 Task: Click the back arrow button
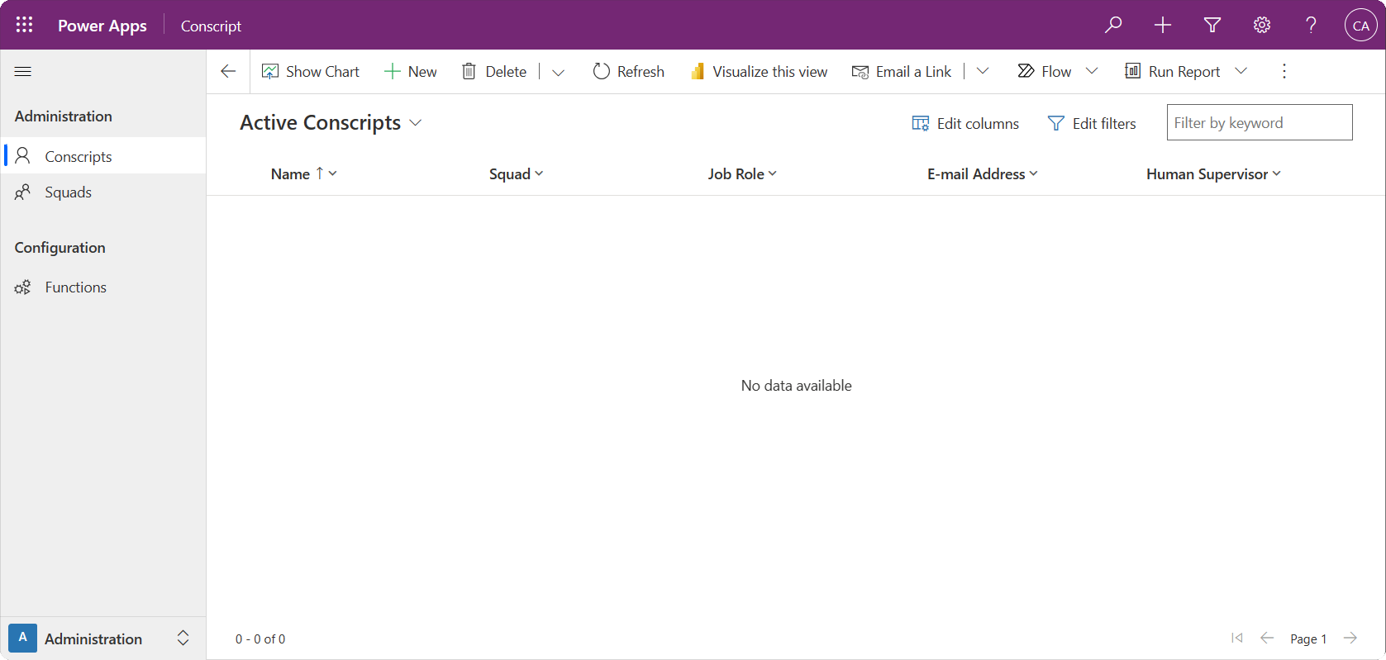pyautogui.click(x=228, y=72)
